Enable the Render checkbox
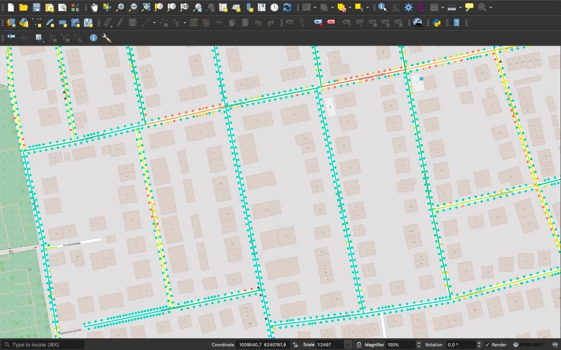The width and height of the screenshot is (561, 350). pyautogui.click(x=487, y=345)
